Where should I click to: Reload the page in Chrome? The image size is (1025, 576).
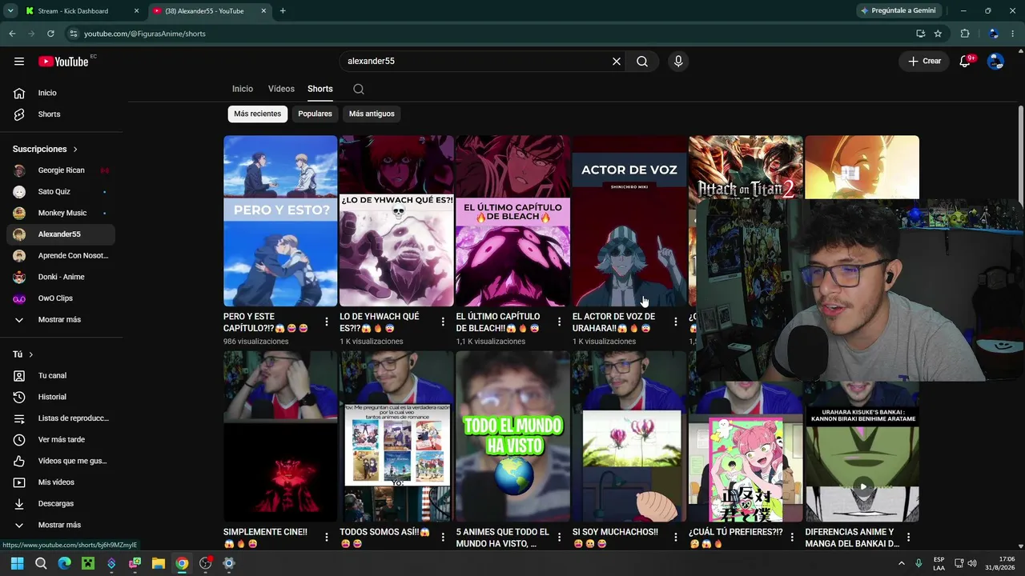(50, 34)
